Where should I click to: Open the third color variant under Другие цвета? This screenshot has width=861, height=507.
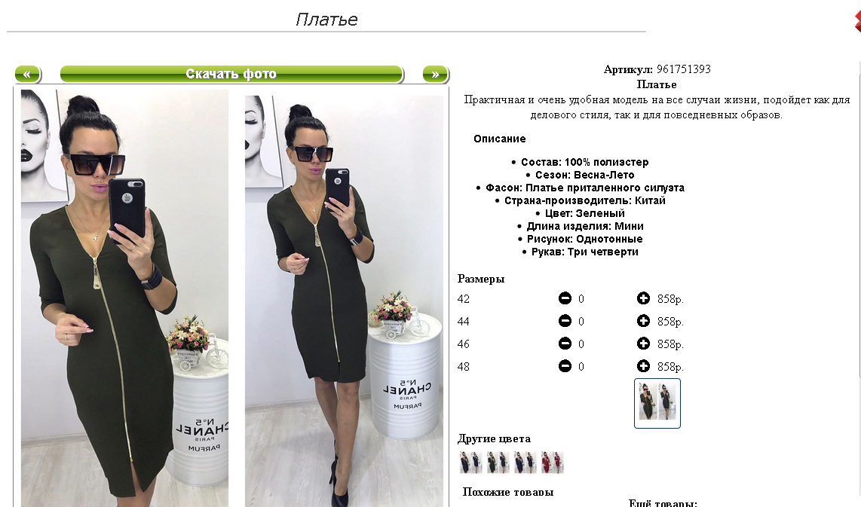click(525, 462)
